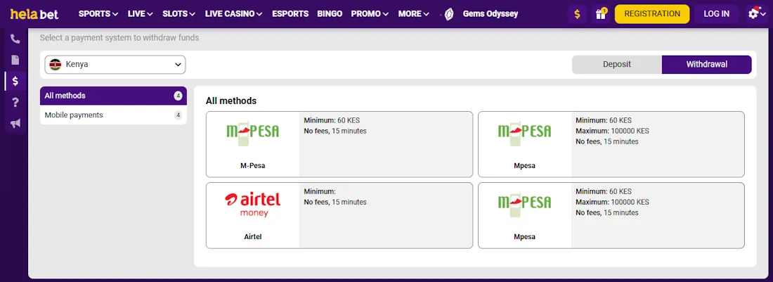The image size is (773, 282).
Task: Click the dollar icon in top header
Action: [x=577, y=14]
